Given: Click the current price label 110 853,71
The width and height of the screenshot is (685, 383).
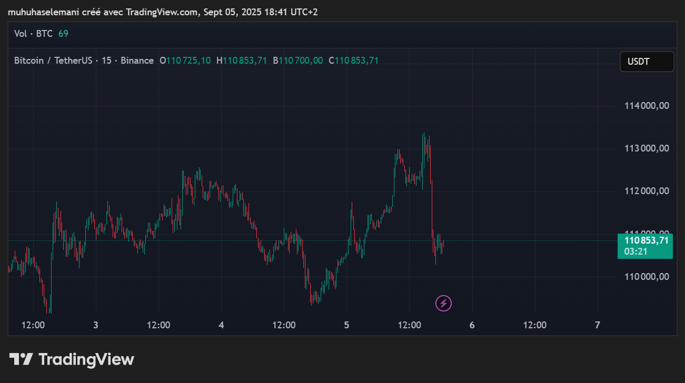Looking at the screenshot, I should (646, 240).
